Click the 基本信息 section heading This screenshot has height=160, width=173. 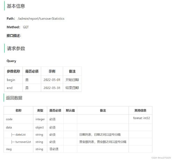[16, 6]
